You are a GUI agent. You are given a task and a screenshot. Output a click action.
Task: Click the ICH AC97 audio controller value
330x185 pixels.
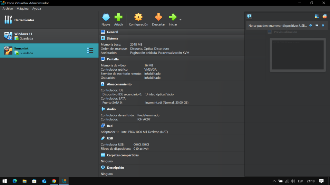click(144, 119)
